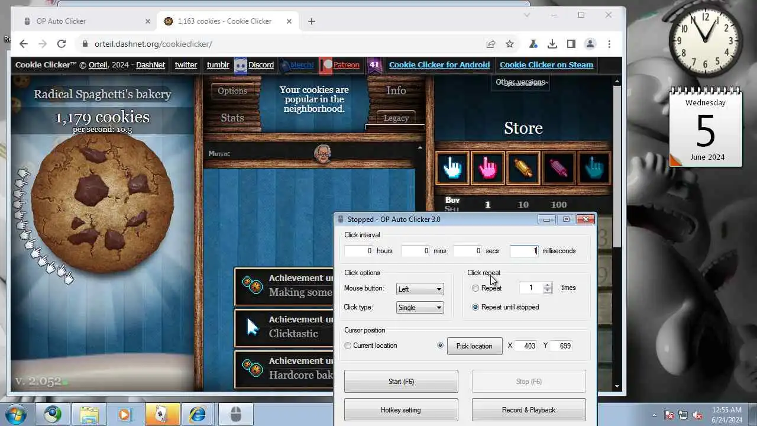Click the milliseconds interval field
Image resolution: width=757 pixels, height=426 pixels.
point(524,251)
